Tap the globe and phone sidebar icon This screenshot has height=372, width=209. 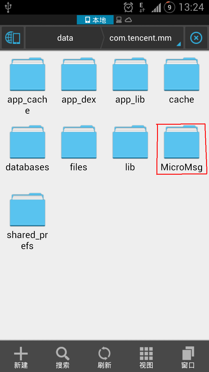click(x=13, y=38)
